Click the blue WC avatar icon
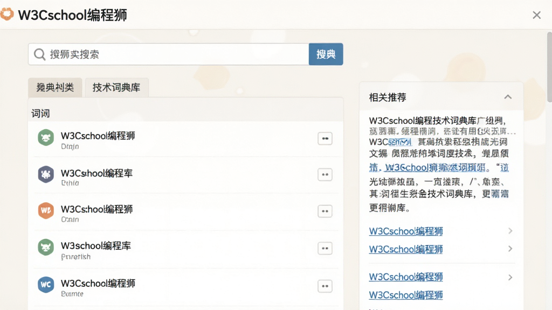Screen dimensions: 552x310 (x=46, y=284)
